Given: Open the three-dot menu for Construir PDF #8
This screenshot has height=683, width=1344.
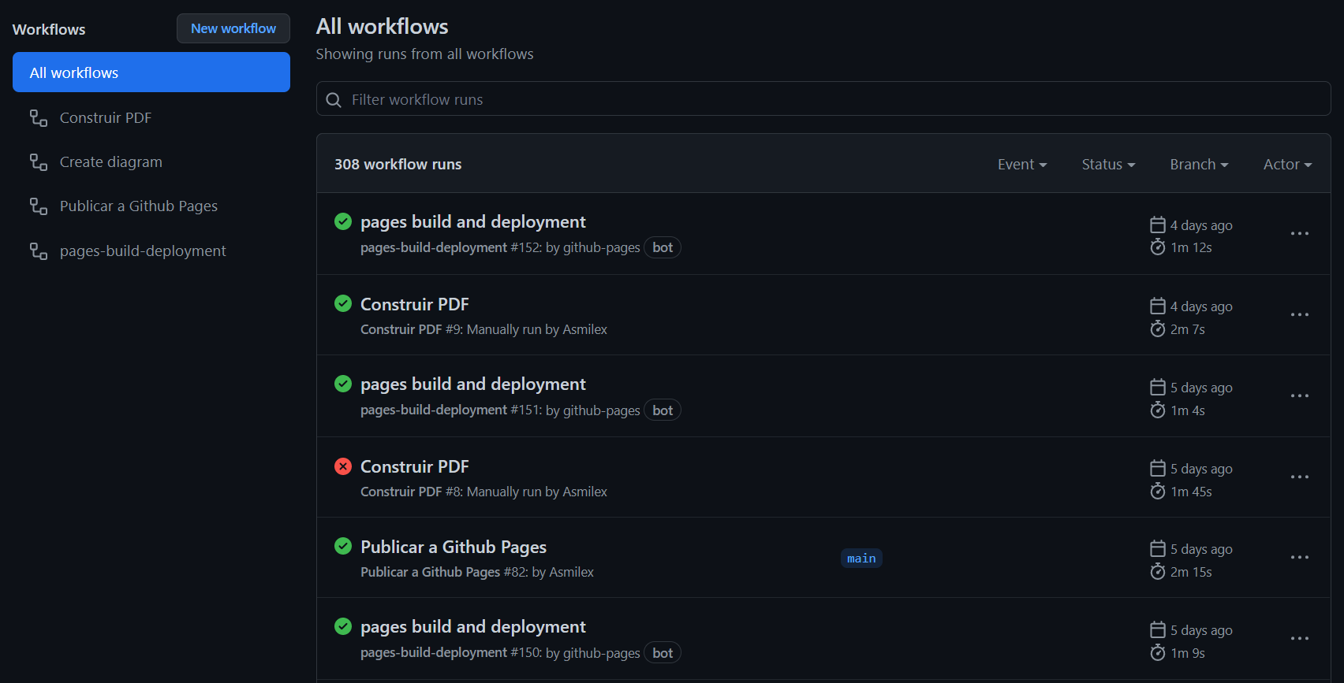Looking at the screenshot, I should (x=1300, y=477).
